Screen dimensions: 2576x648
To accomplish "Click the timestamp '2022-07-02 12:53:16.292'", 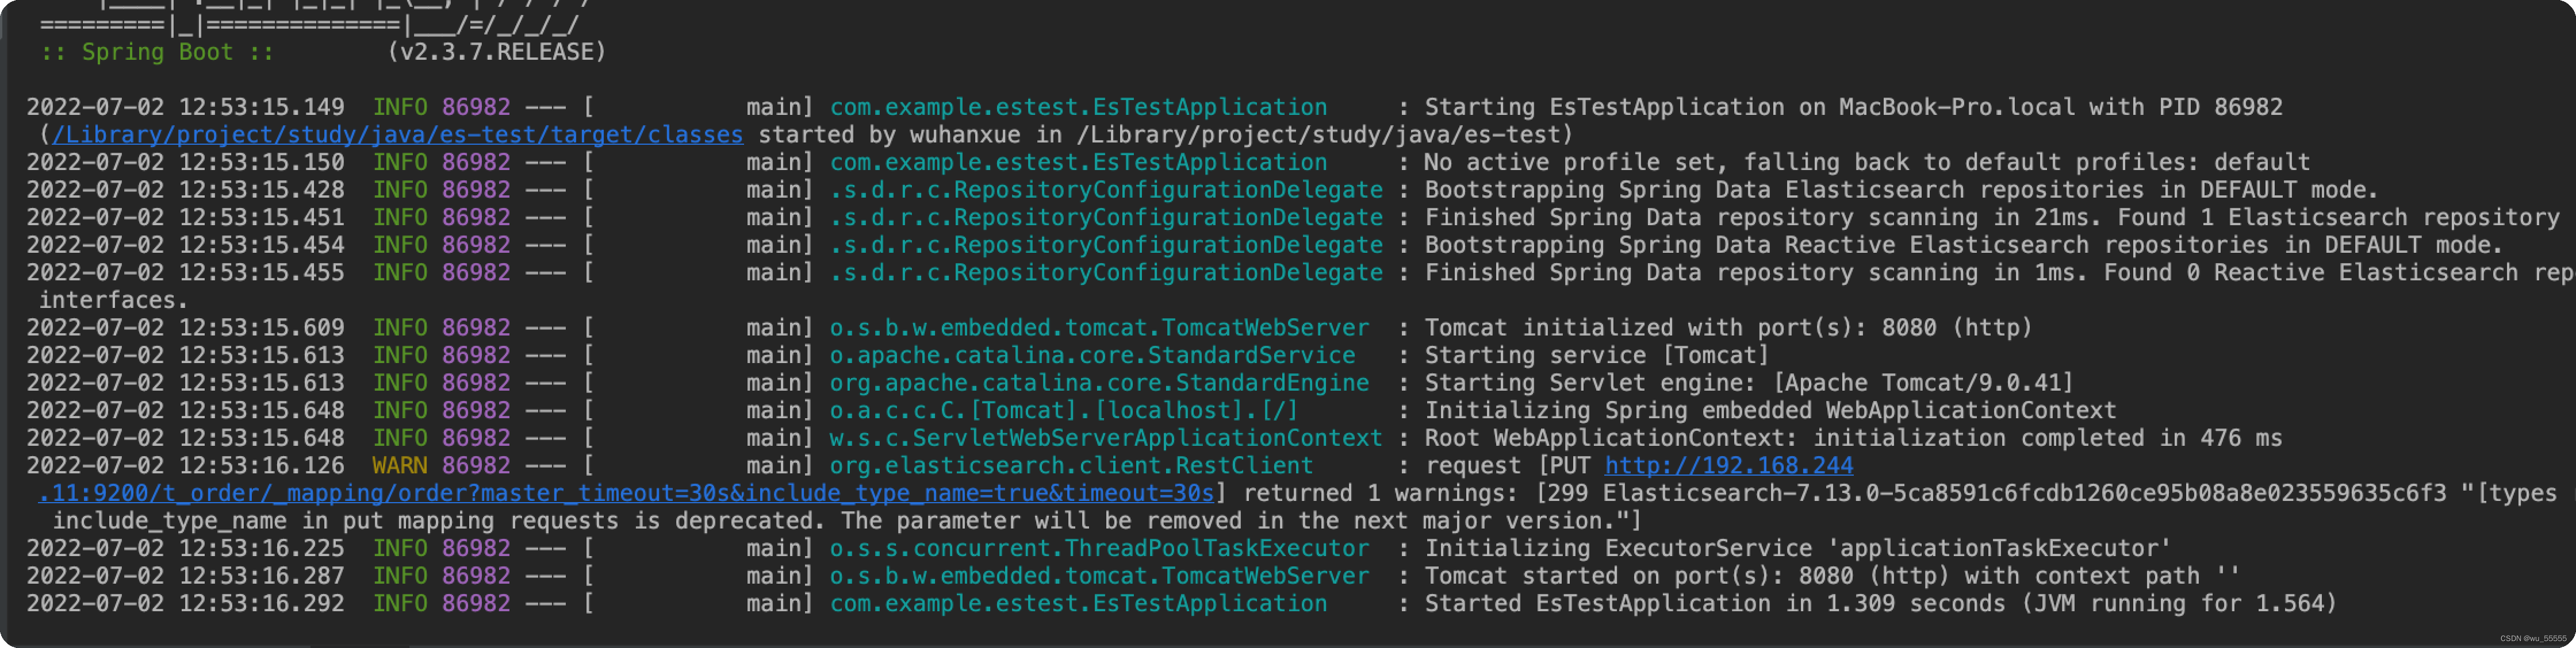I will click(185, 603).
